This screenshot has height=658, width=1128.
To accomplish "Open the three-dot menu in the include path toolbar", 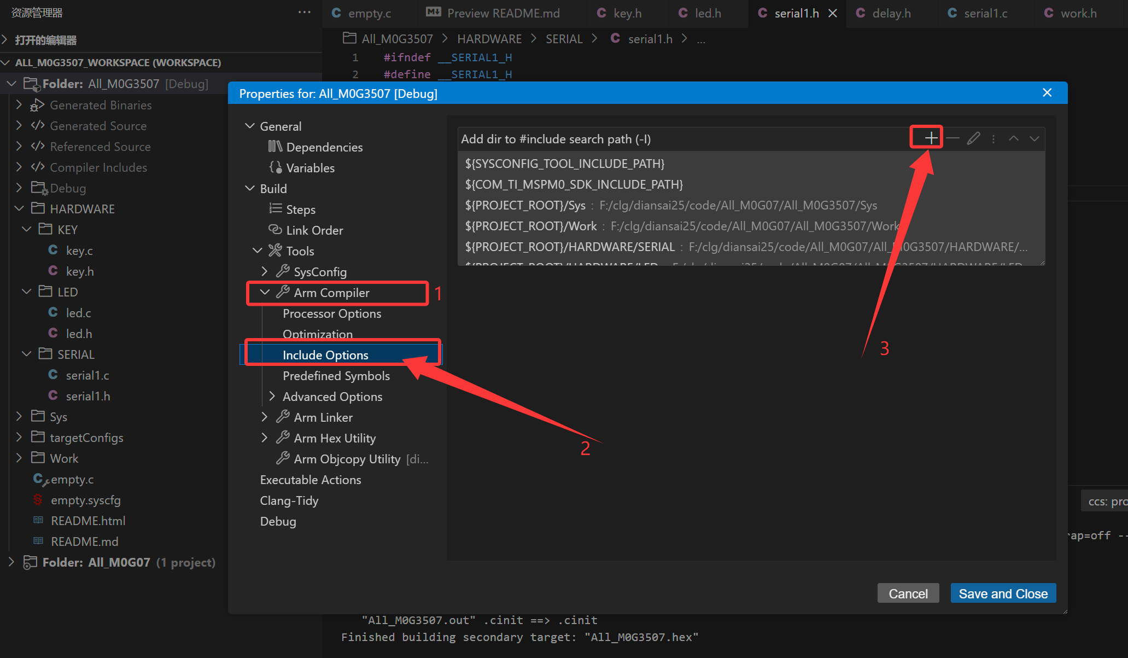I will pos(993,139).
